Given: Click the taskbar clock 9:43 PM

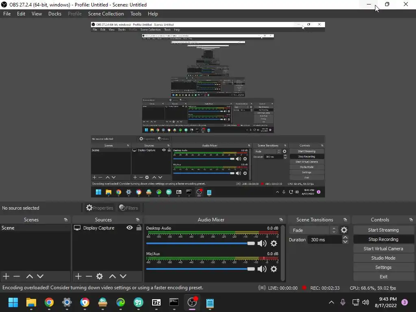Looking at the screenshot, I should click(386, 302).
